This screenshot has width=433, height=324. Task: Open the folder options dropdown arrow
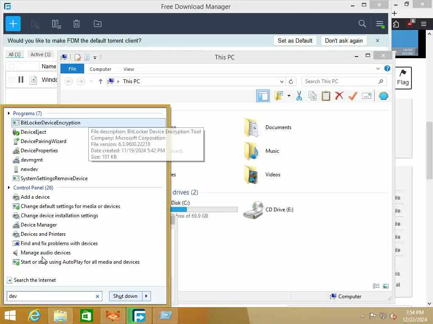tap(289, 96)
